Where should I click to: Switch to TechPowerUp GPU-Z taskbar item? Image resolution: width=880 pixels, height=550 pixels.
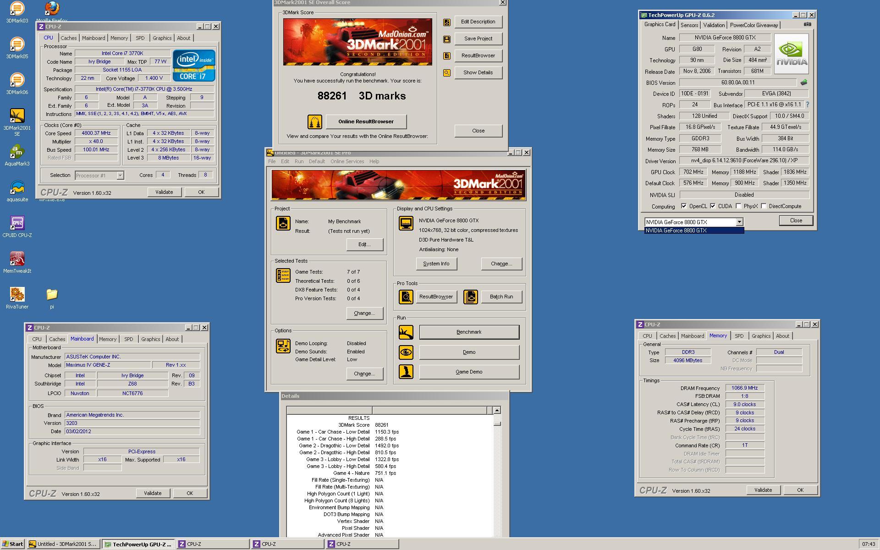[138, 544]
